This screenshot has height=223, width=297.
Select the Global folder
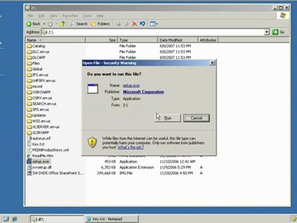tap(35, 69)
